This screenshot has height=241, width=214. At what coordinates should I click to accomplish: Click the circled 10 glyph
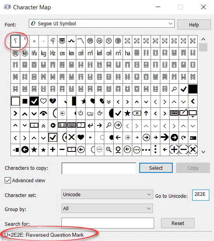127,41
